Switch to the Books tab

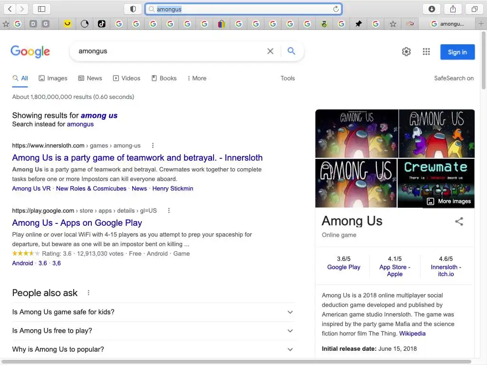164,78
